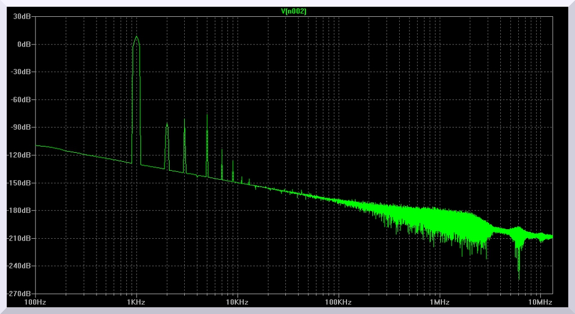The image size is (575, 314).
Task: Click the -150dB vertical axis label
Action: click(x=20, y=183)
